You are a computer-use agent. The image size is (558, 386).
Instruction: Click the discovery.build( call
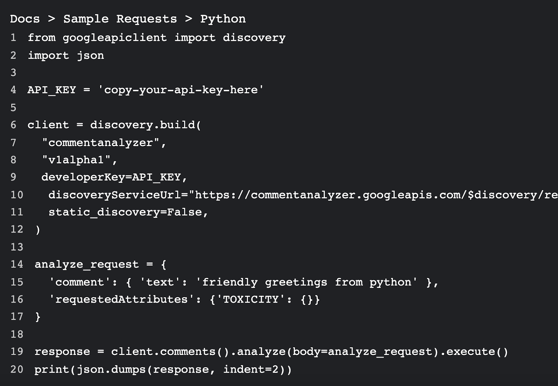tap(145, 125)
